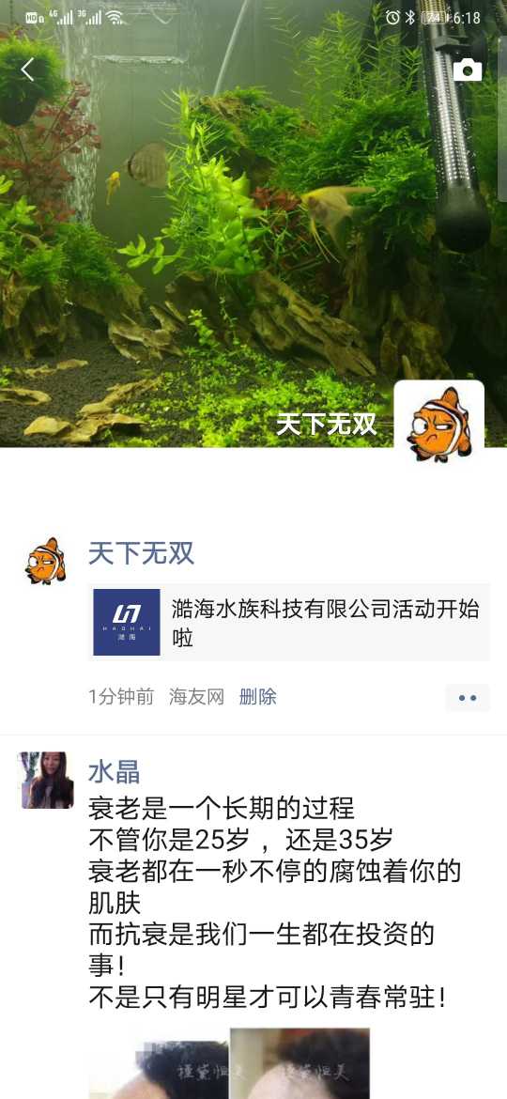Open the 水晶 username link
This screenshot has height=1099, width=507.
115,772
